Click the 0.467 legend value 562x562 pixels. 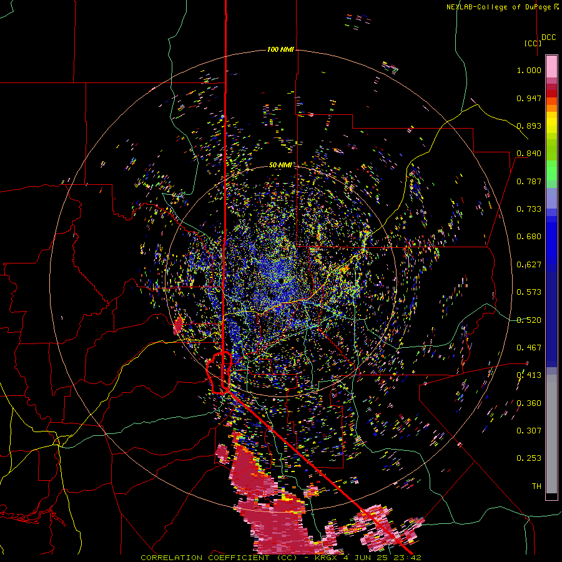pos(529,348)
